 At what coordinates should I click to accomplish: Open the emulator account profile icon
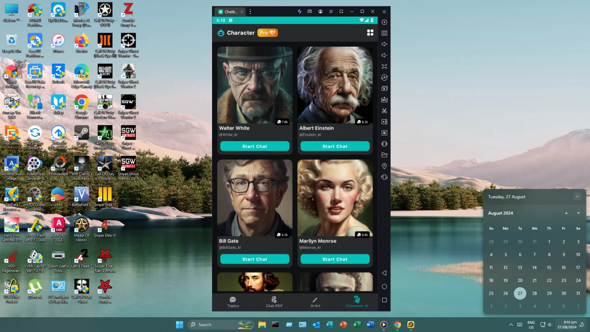[320, 12]
